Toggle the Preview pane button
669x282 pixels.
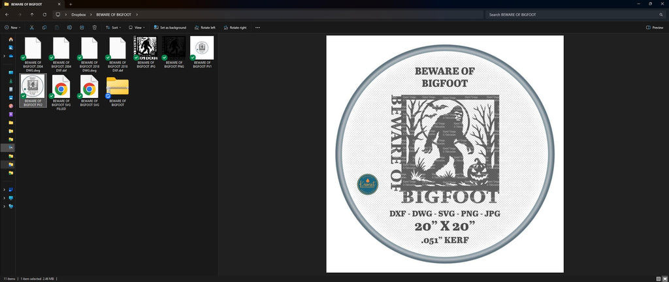[x=655, y=27]
